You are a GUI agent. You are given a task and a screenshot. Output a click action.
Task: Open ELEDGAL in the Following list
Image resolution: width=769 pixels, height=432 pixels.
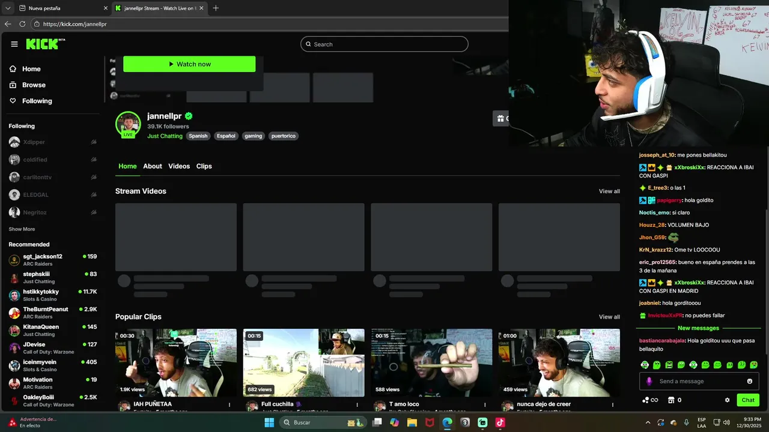pyautogui.click(x=53, y=195)
